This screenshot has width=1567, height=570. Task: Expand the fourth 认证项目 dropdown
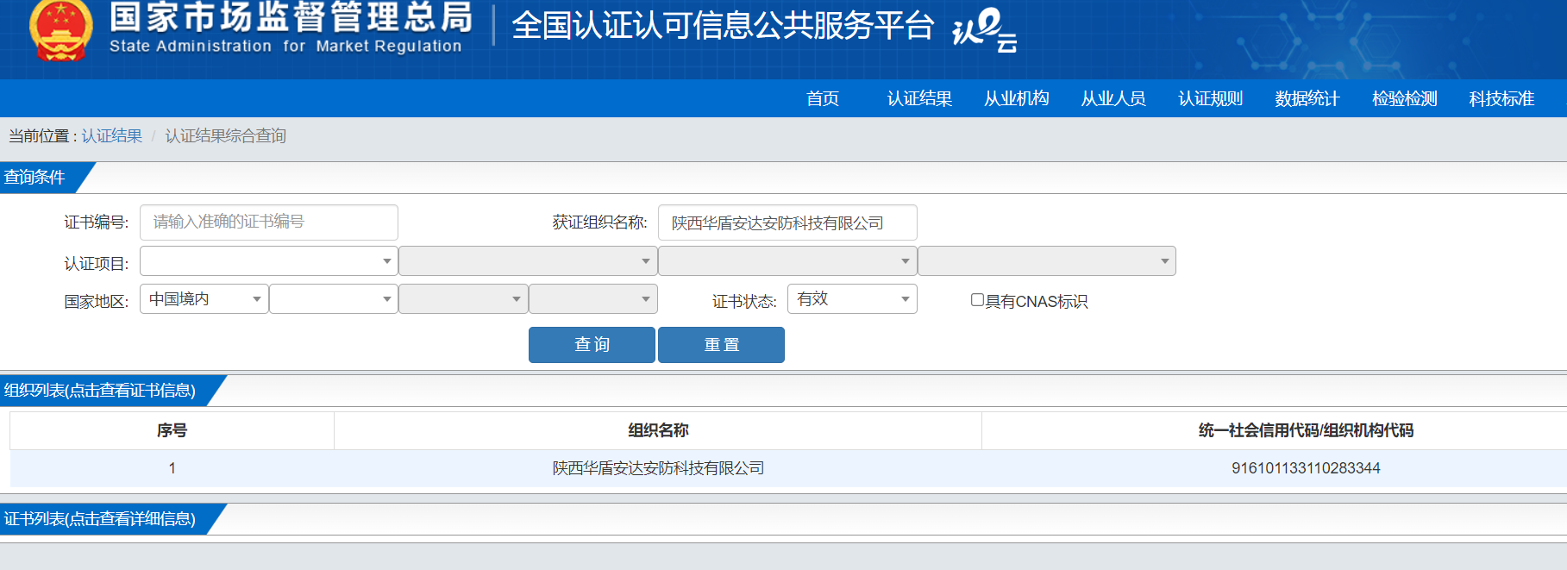click(x=1047, y=261)
